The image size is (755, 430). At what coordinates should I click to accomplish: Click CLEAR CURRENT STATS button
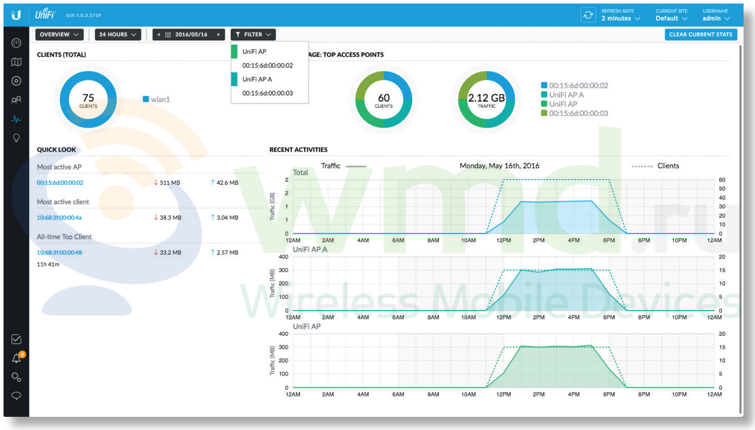coord(701,34)
